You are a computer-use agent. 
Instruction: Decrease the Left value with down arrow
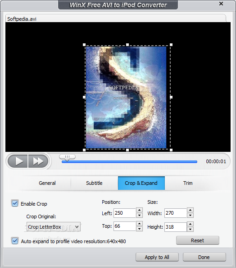pos(139,216)
